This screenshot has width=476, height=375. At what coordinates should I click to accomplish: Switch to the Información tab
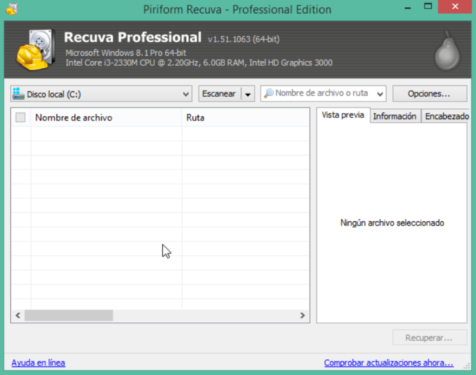395,116
